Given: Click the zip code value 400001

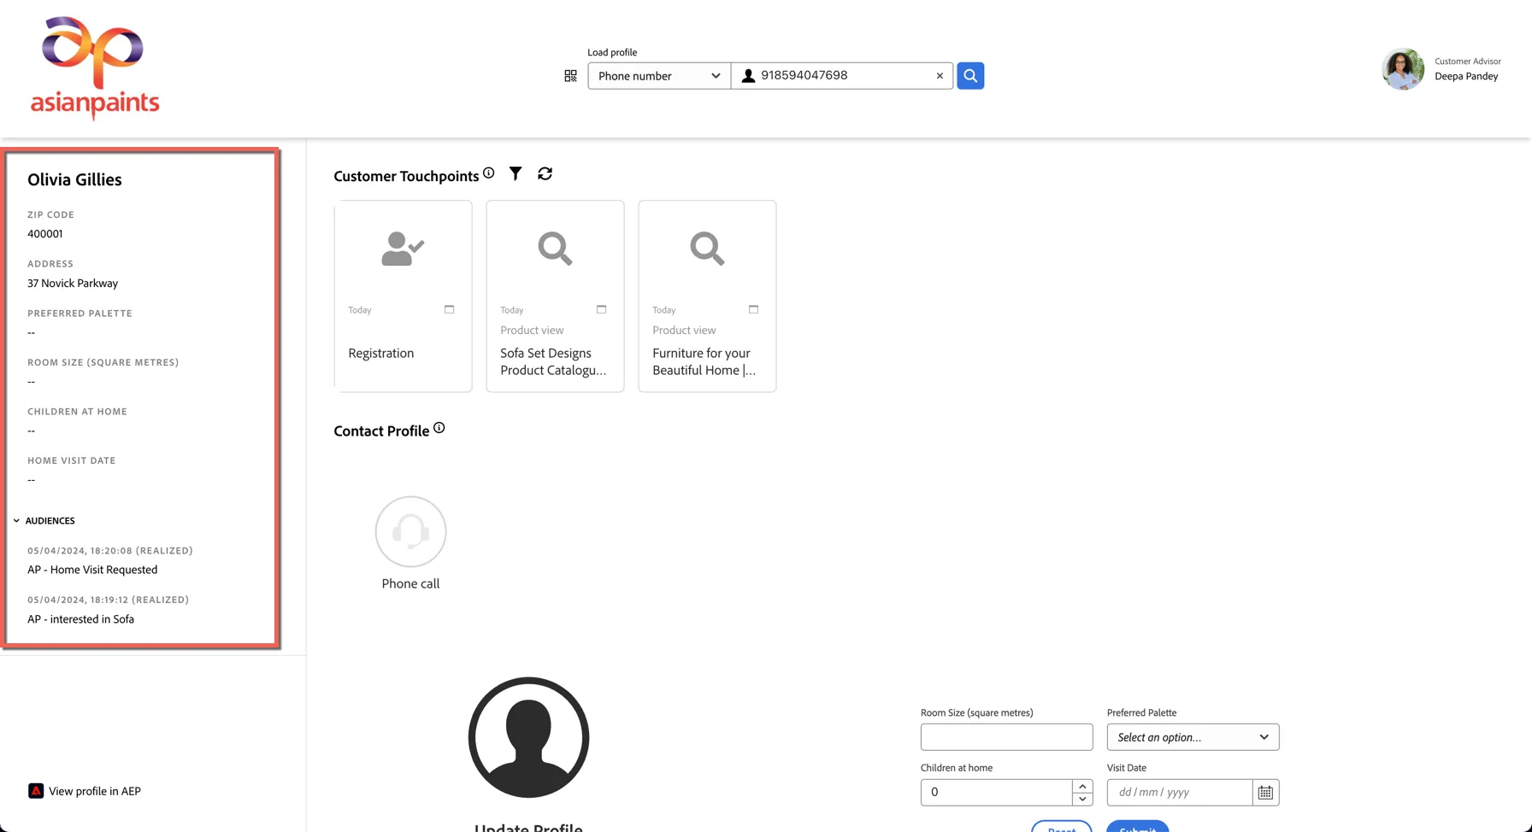Looking at the screenshot, I should 45,234.
